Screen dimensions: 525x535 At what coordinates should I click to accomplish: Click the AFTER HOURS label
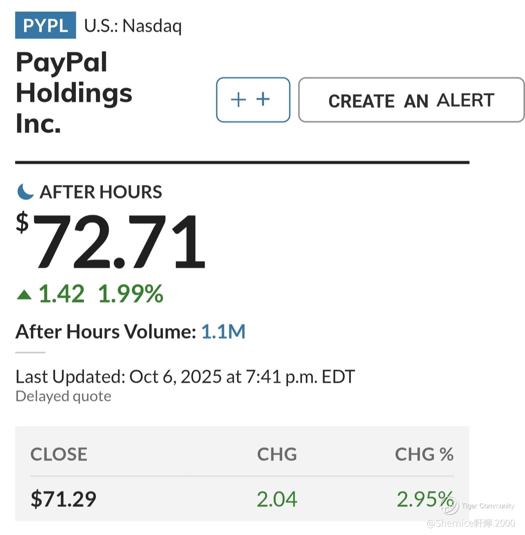point(101,192)
